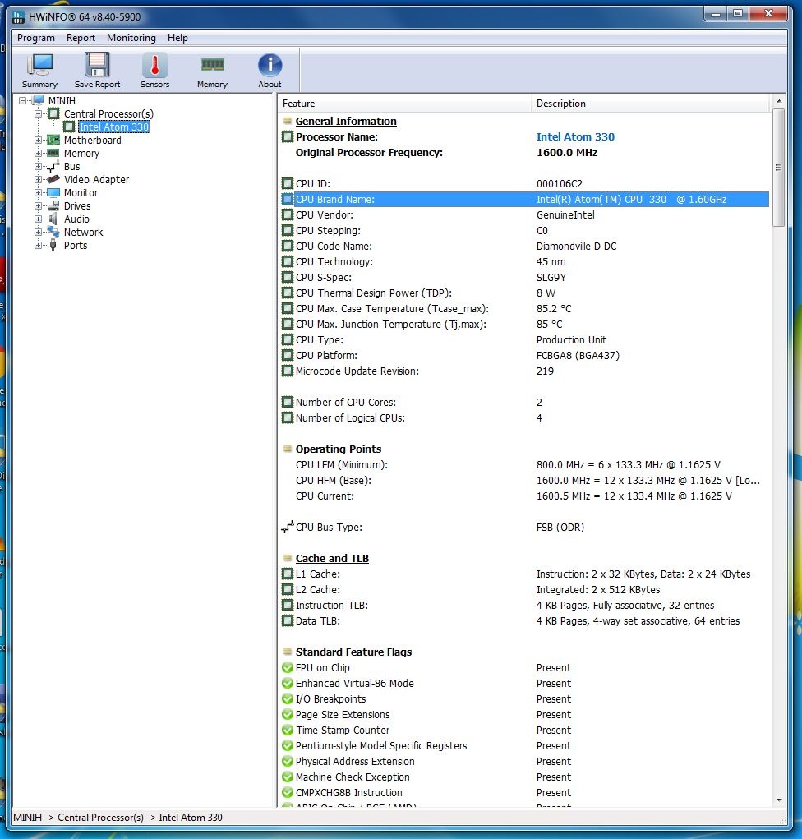
Task: Click the Memory chip icon in tree
Action: click(x=53, y=153)
